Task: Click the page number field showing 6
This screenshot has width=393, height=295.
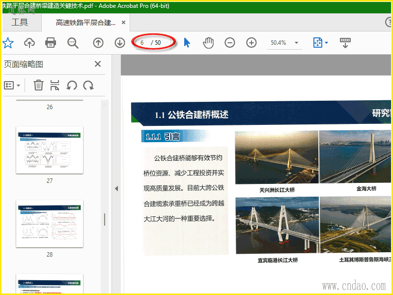Action: point(142,43)
